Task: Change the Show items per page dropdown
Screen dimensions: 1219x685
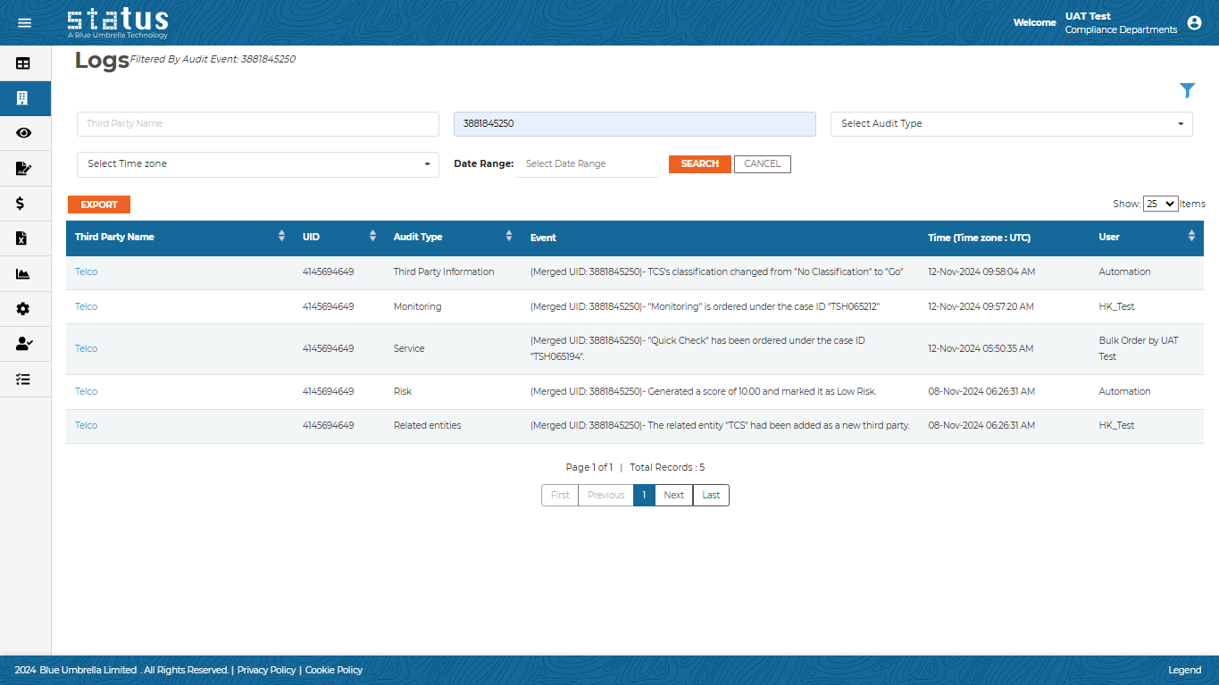Action: [1160, 204]
